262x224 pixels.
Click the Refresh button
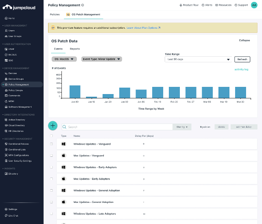242,59
